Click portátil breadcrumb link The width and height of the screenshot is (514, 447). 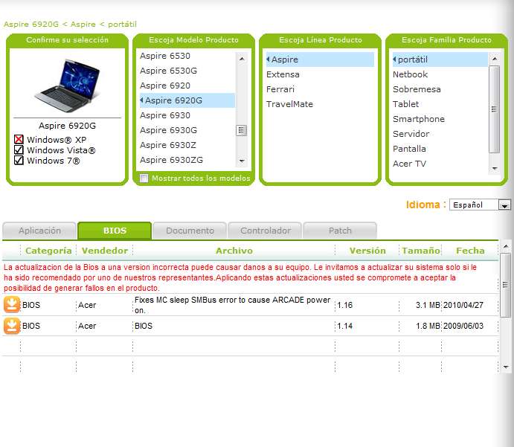tap(122, 25)
